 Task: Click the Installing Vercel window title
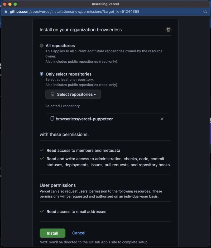(x=105, y=4)
